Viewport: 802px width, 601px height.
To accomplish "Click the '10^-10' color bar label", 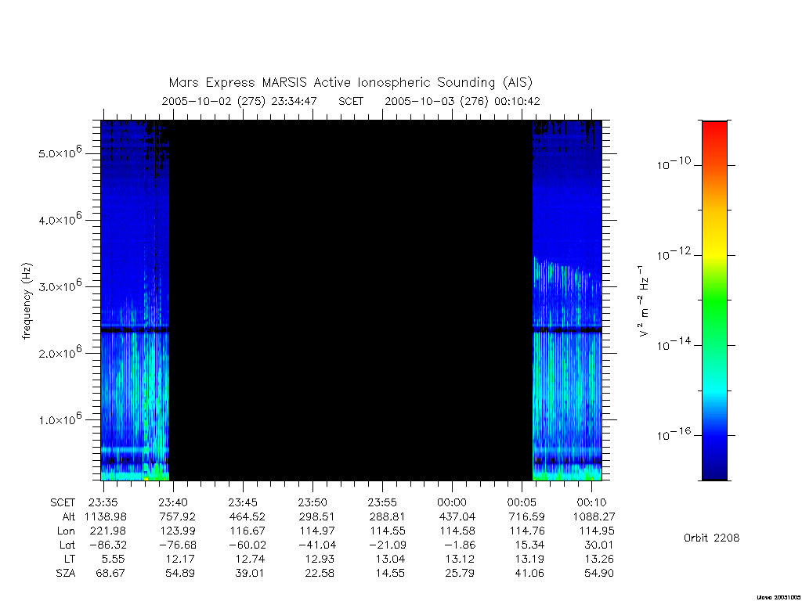I will point(674,164).
